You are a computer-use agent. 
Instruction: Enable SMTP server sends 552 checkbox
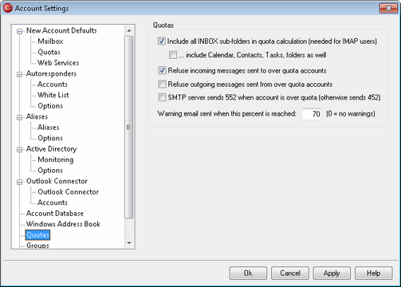point(162,97)
